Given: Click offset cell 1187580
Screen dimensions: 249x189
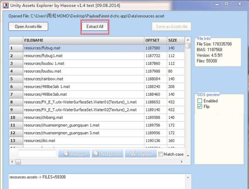Looking at the screenshot, I should click(x=156, y=48).
